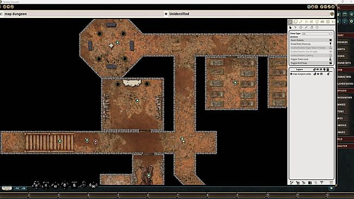Click hotkey bar slot 10
This screenshot has width=354, height=199.
(268, 195)
